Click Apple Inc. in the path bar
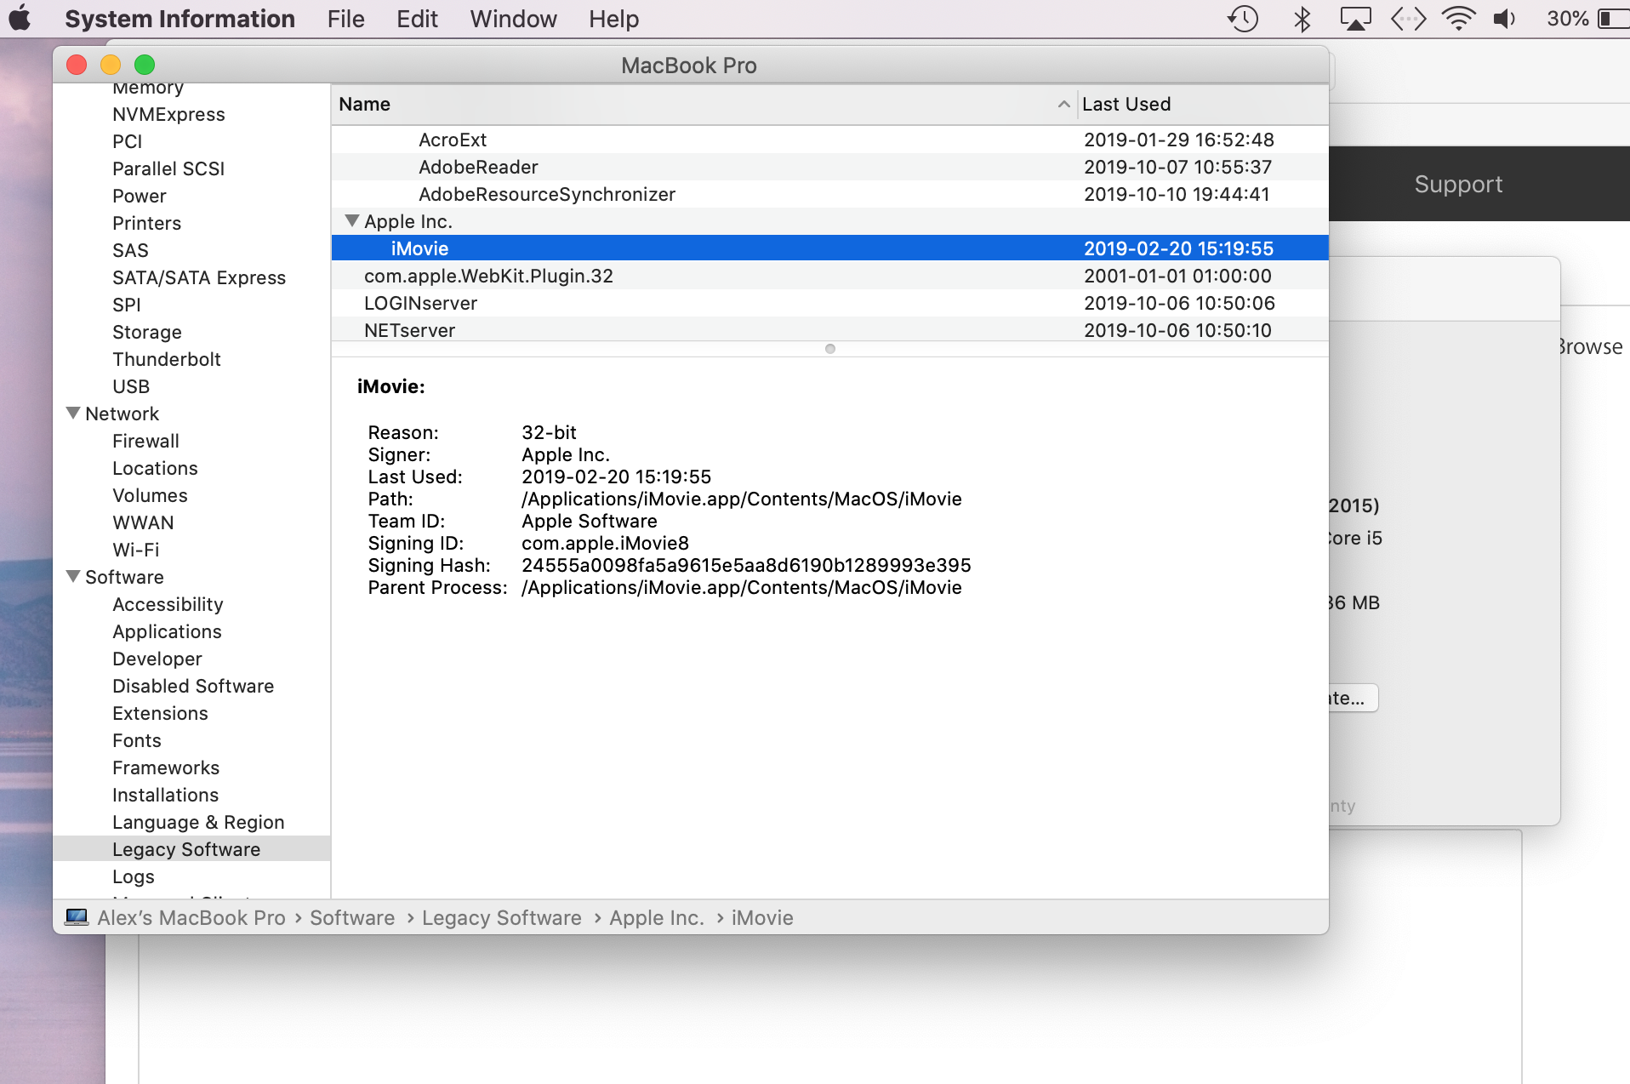This screenshot has height=1084, width=1630. pyautogui.click(x=657, y=917)
